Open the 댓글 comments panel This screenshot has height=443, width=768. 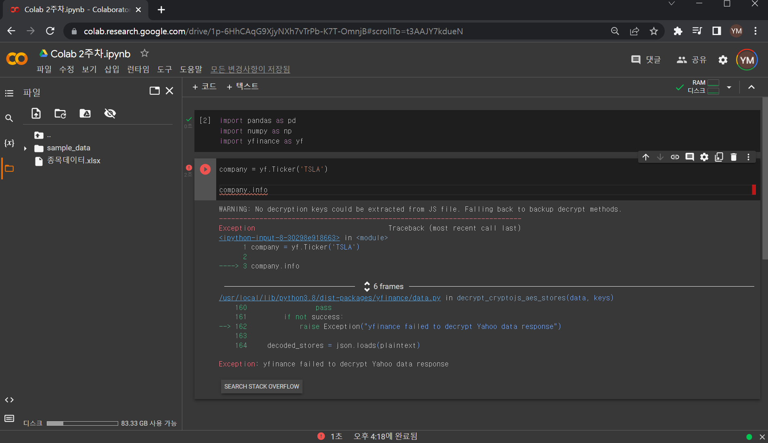(x=646, y=60)
